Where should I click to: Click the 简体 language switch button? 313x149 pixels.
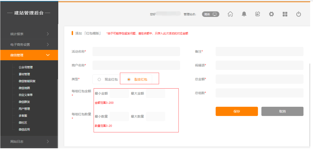[211, 14]
